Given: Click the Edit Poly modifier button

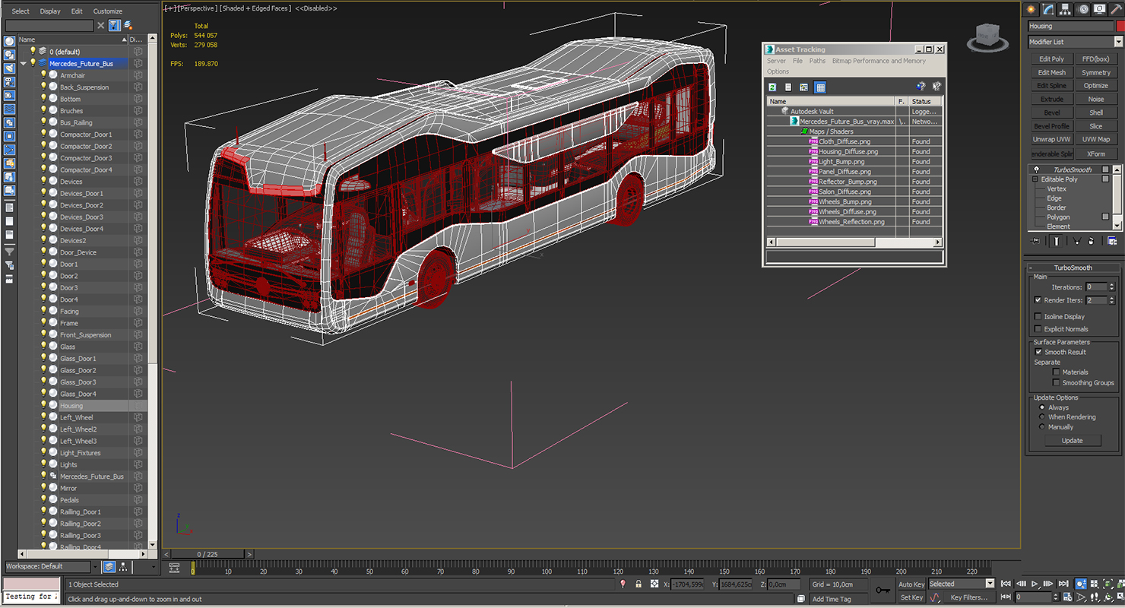Looking at the screenshot, I should [x=1051, y=59].
